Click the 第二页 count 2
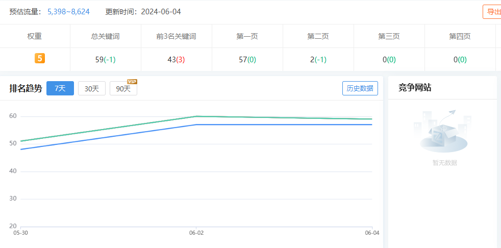 312,60
